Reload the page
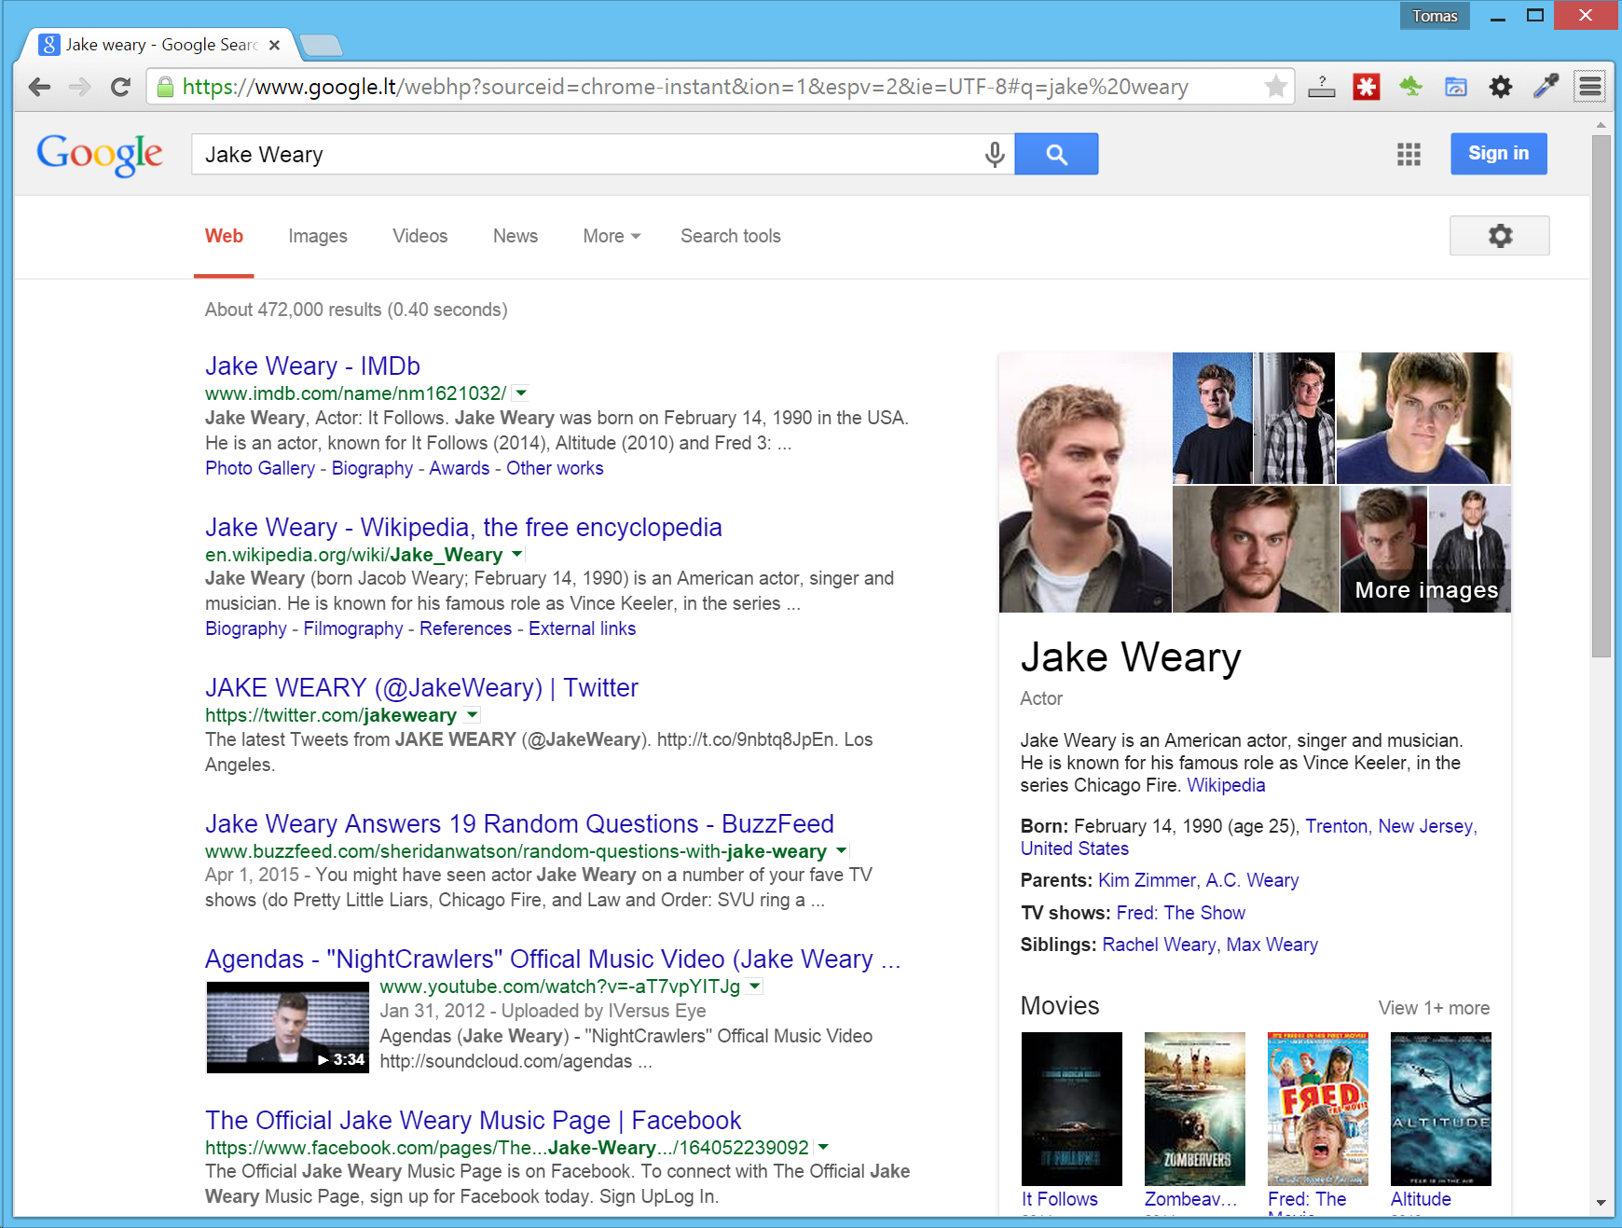 pos(120,87)
